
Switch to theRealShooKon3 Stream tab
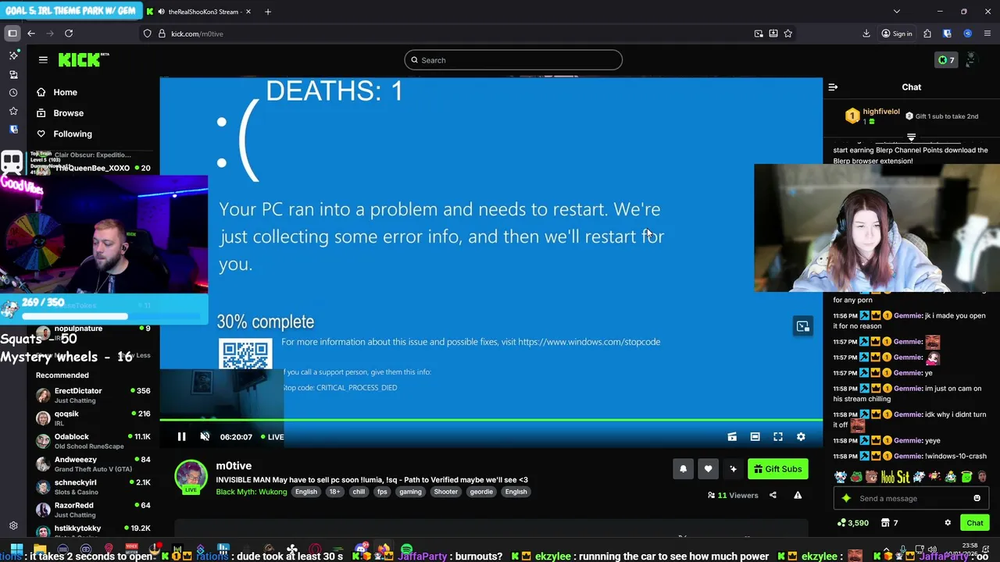(198, 12)
